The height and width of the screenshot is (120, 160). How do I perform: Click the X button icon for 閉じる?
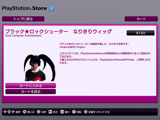[x=24, y=112]
